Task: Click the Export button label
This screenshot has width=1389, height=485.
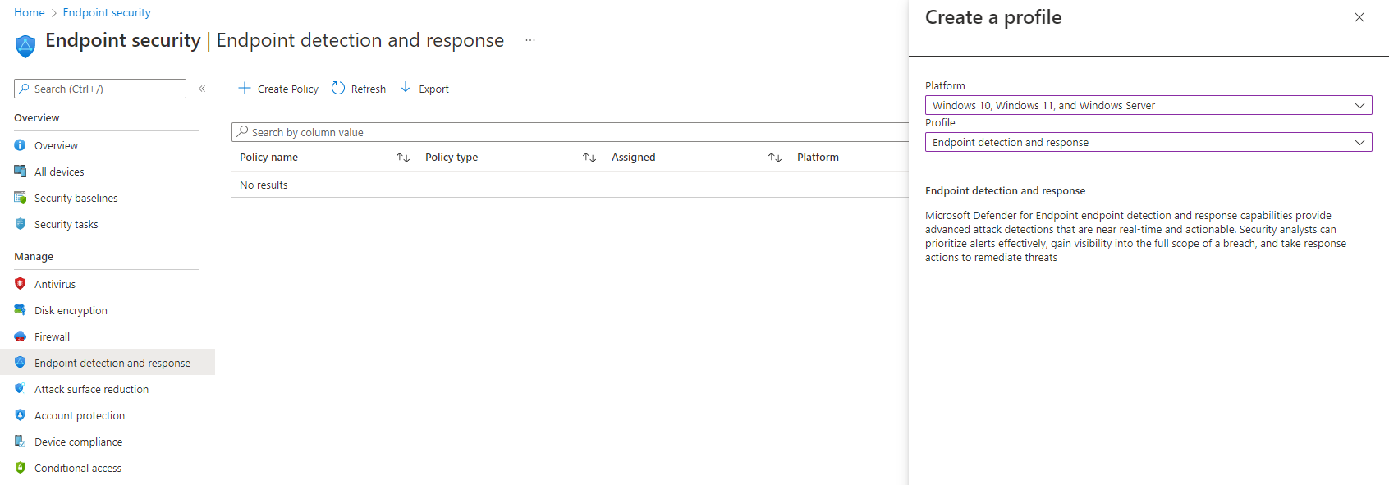Action: pyautogui.click(x=434, y=89)
